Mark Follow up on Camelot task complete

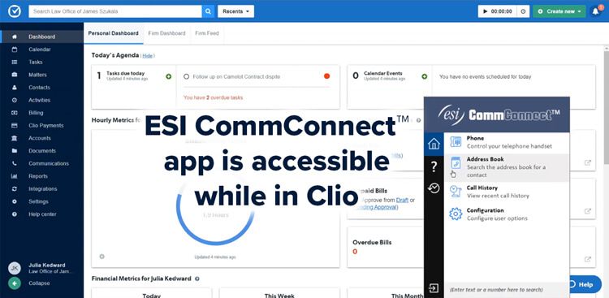[187, 76]
